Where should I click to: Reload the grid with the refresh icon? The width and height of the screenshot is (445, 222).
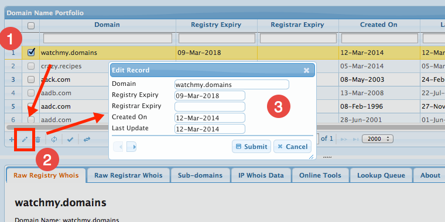coord(54,139)
